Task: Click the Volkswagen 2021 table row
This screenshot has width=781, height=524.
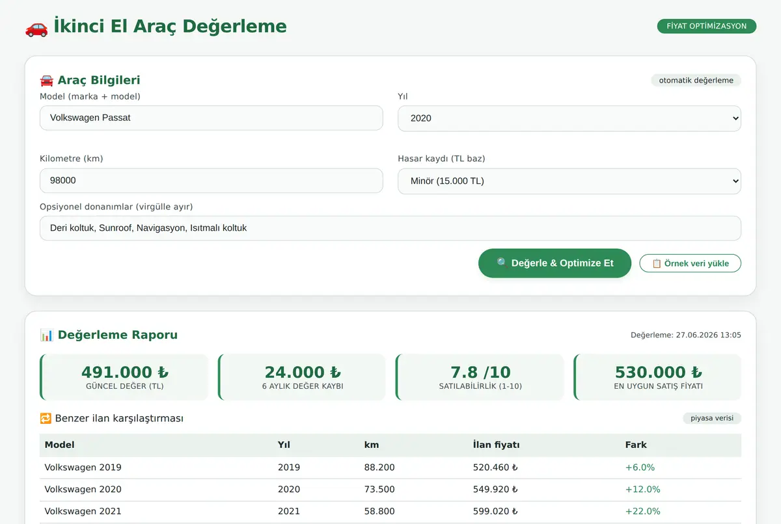Action: (390, 512)
